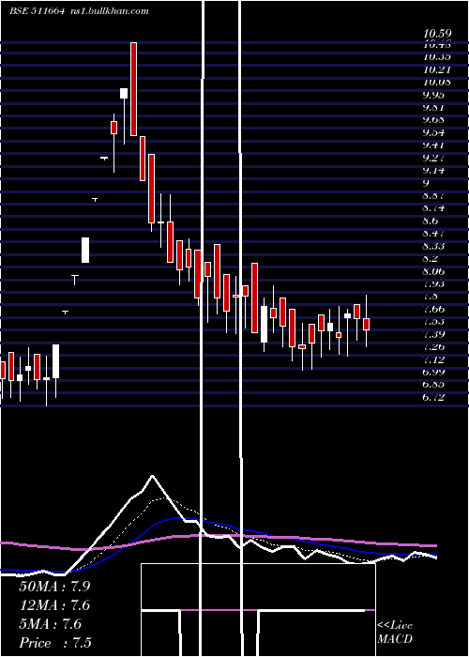
Task: Select the 9.54 price axis label
Action: point(433,133)
